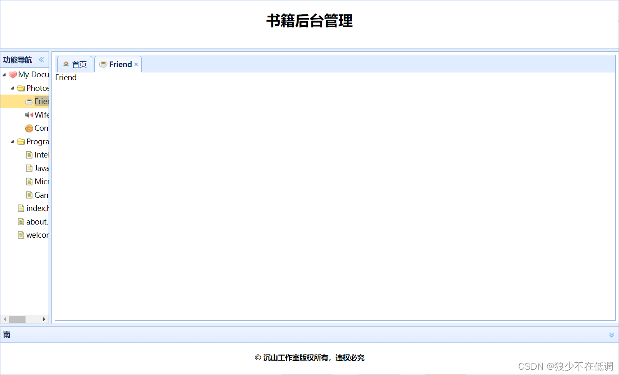Click the Program folder icon

point(21,141)
